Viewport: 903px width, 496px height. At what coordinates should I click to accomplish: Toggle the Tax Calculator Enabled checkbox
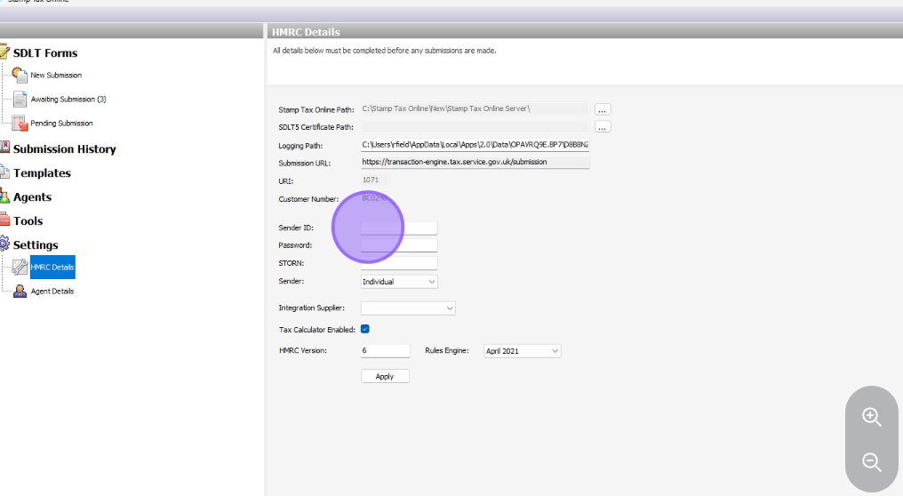pos(365,329)
